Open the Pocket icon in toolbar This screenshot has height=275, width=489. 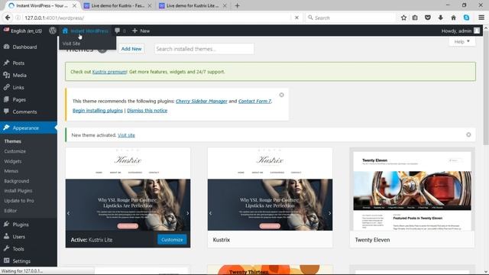(x=428, y=18)
